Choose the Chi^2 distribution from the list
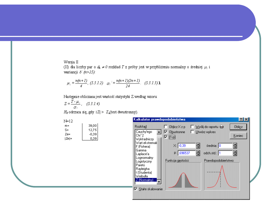 click(x=140, y=135)
